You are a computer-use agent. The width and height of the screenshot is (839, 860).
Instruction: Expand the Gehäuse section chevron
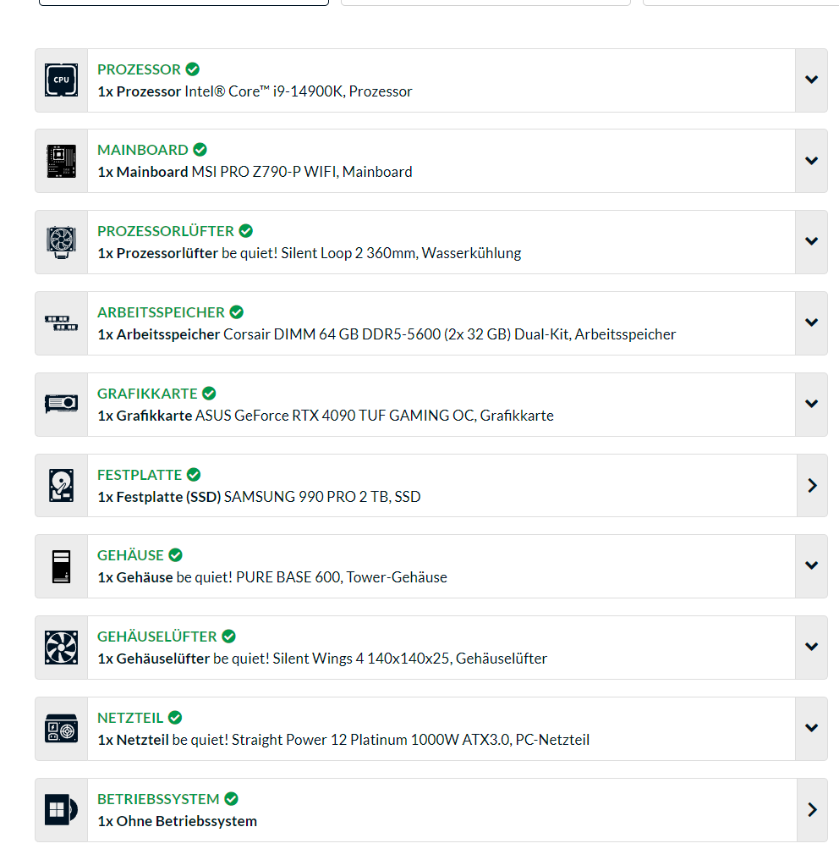click(x=812, y=566)
